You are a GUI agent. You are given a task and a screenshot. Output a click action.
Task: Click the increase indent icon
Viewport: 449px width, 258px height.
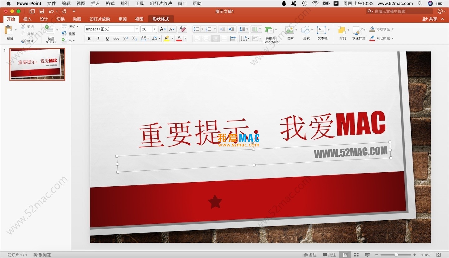tap(232, 29)
